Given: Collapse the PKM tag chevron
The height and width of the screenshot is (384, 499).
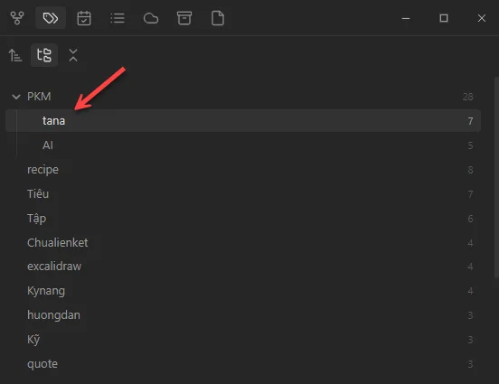Looking at the screenshot, I should tap(16, 97).
